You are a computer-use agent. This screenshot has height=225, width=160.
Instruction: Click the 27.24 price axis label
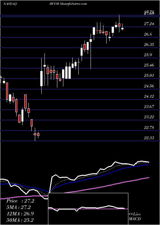point(149,24)
